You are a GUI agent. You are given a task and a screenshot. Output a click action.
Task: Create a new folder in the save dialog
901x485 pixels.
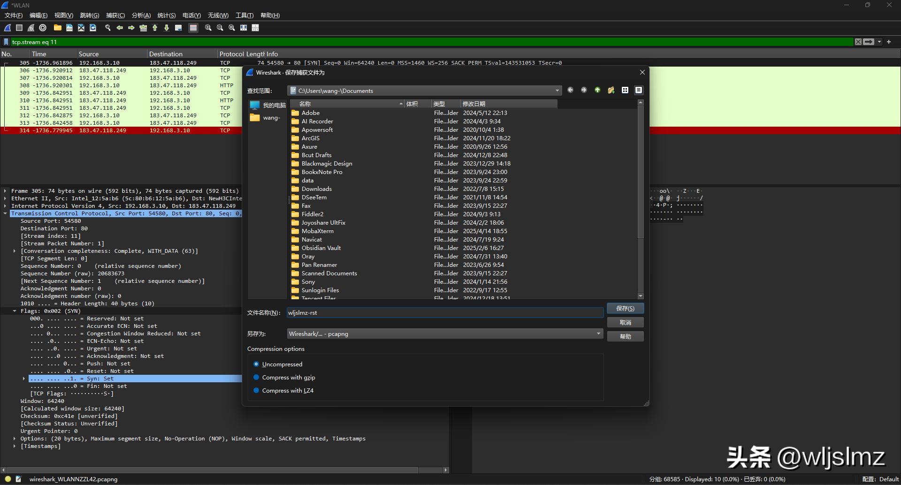pos(611,90)
